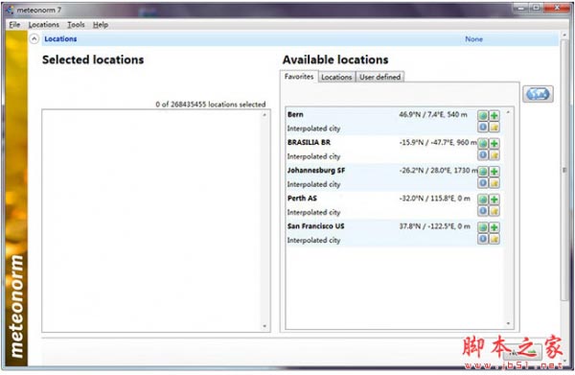Switch to the User defined tab
575x375 pixels.
coord(379,77)
